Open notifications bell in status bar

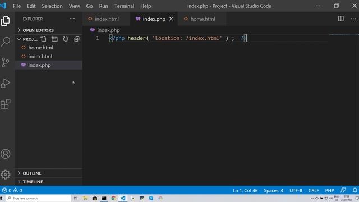click(x=355, y=190)
